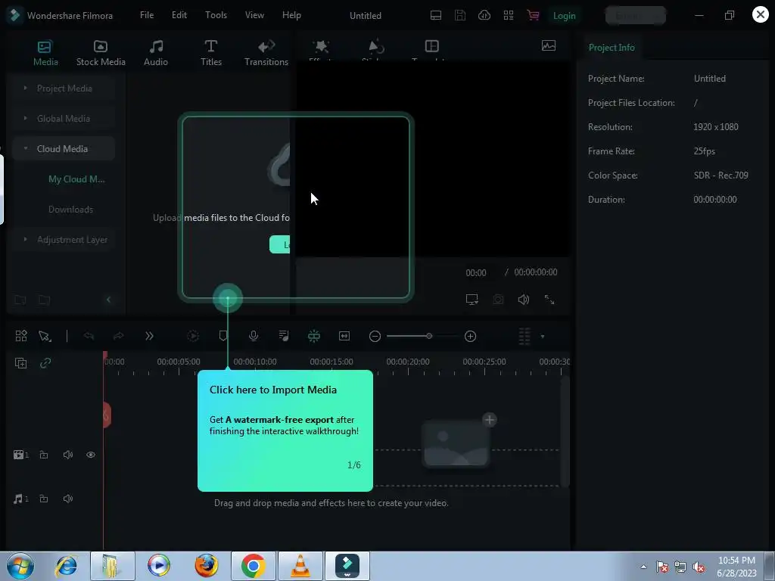Select the Downloads item
Screen dimensions: 775x581
(70, 210)
